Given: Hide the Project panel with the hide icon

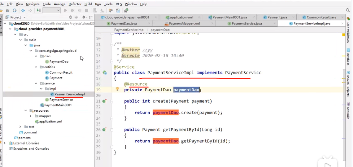Looking at the screenshot, I should click(x=91, y=17).
